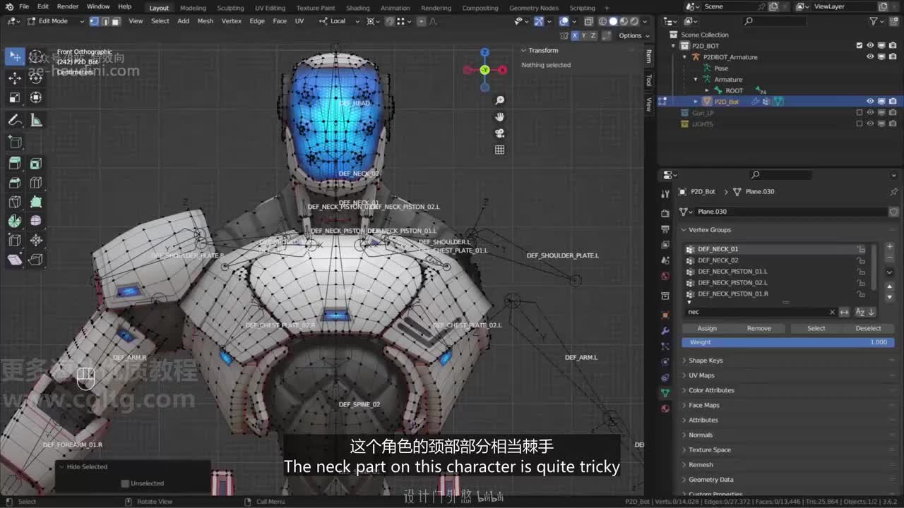
Task: Choose the Measure tool
Action: [36, 121]
